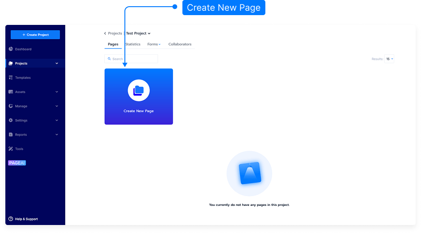Viewport: 421px width, 233px height.
Task: Click the Assets icon in sidebar
Action: tap(11, 92)
